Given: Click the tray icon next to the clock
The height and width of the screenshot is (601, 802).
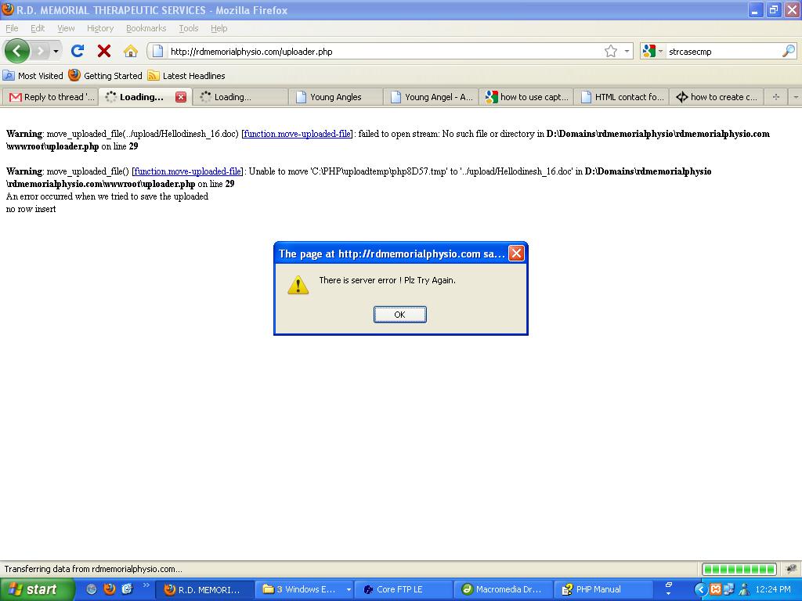Looking at the screenshot, I should (744, 590).
